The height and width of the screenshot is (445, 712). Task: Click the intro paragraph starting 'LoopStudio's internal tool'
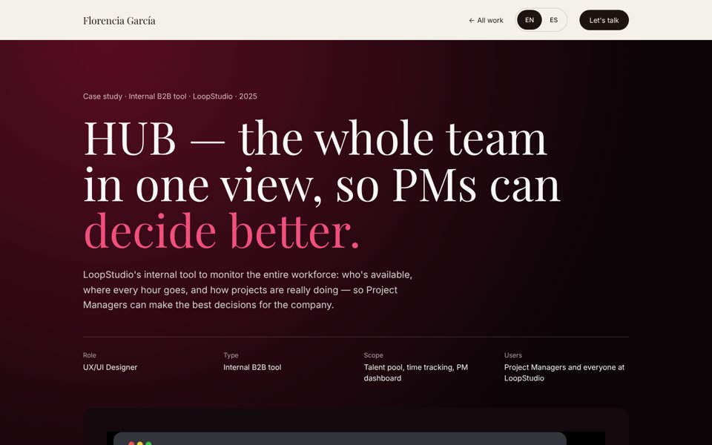coord(248,290)
